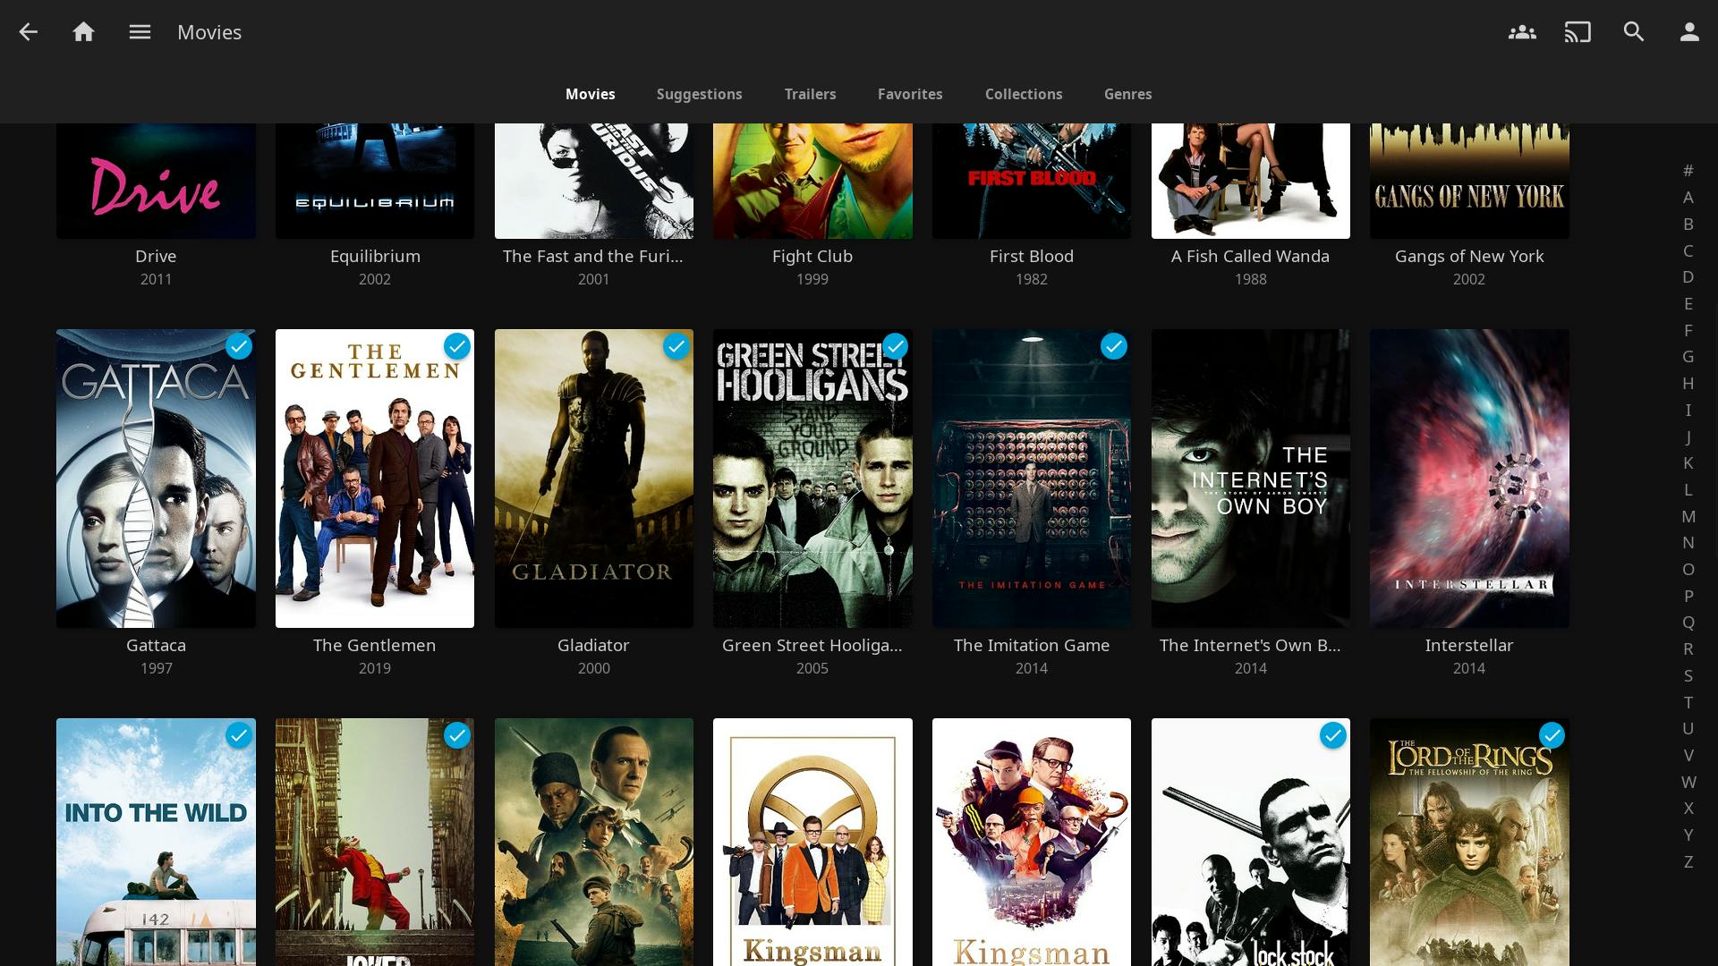Open The Imitation Game poster
1718x966 pixels.
[x=1031, y=479]
